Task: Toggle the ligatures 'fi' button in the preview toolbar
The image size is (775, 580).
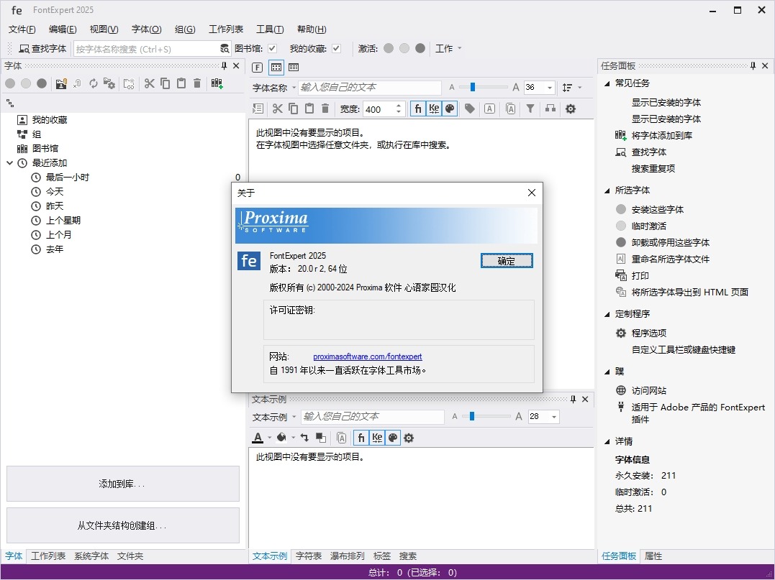Action: coord(418,109)
